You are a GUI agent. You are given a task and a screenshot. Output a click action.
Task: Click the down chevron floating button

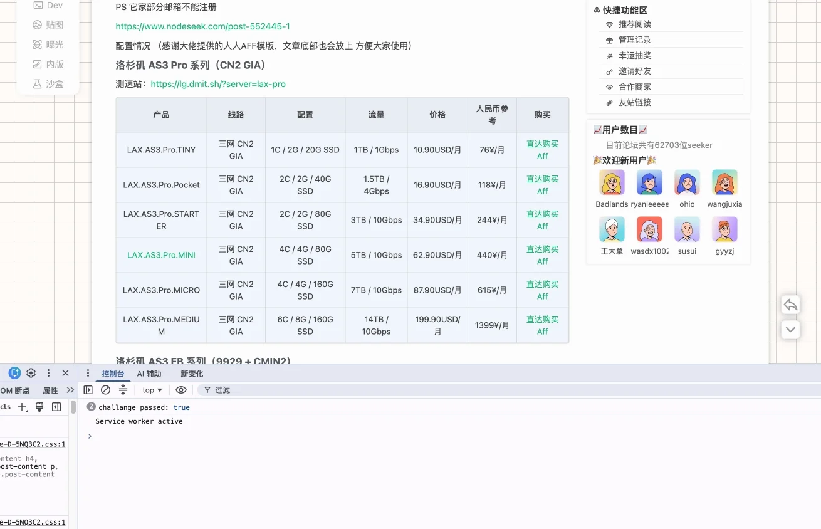pyautogui.click(x=790, y=329)
